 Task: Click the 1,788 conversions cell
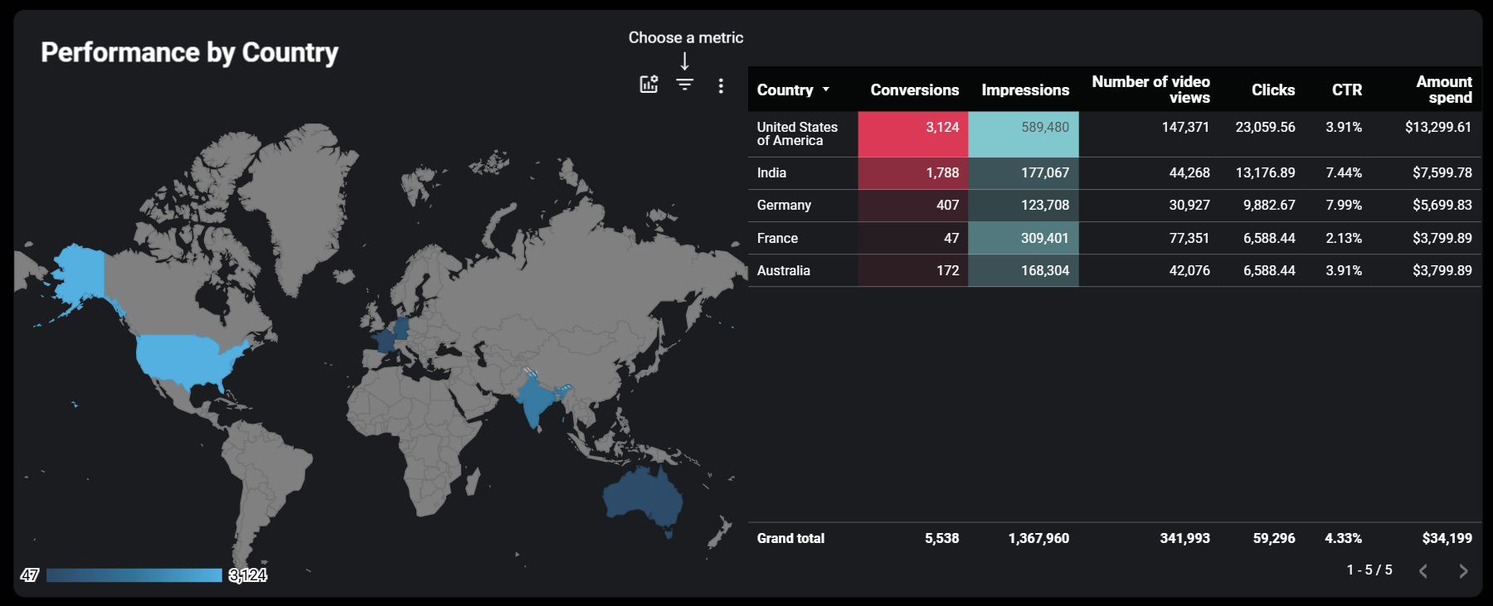click(913, 172)
